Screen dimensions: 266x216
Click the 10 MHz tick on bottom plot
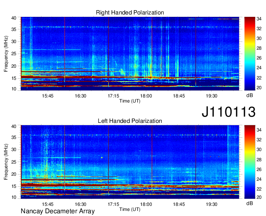[x=14, y=197]
